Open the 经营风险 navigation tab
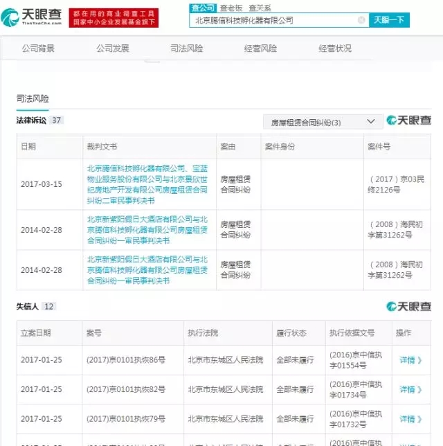This screenshot has height=446, width=443. pyautogui.click(x=260, y=48)
